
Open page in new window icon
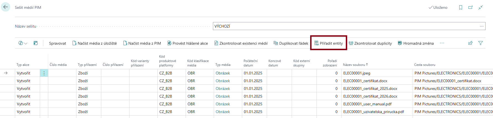pos(470,7)
